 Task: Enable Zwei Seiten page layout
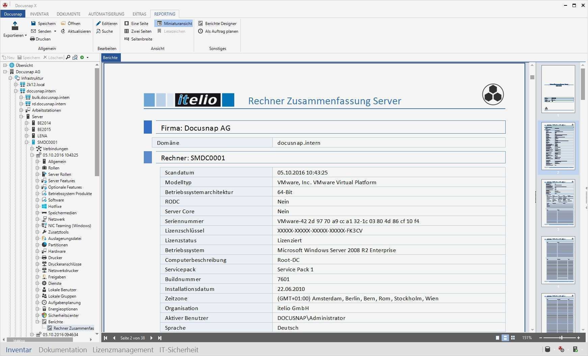(x=138, y=31)
